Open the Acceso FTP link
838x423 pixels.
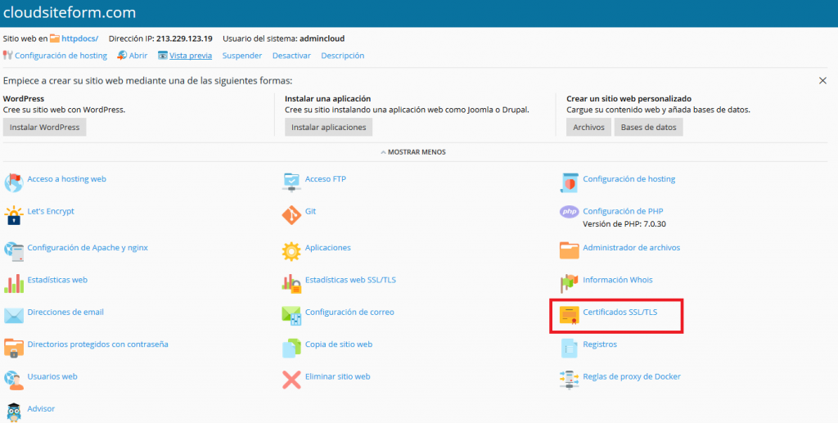coord(326,179)
